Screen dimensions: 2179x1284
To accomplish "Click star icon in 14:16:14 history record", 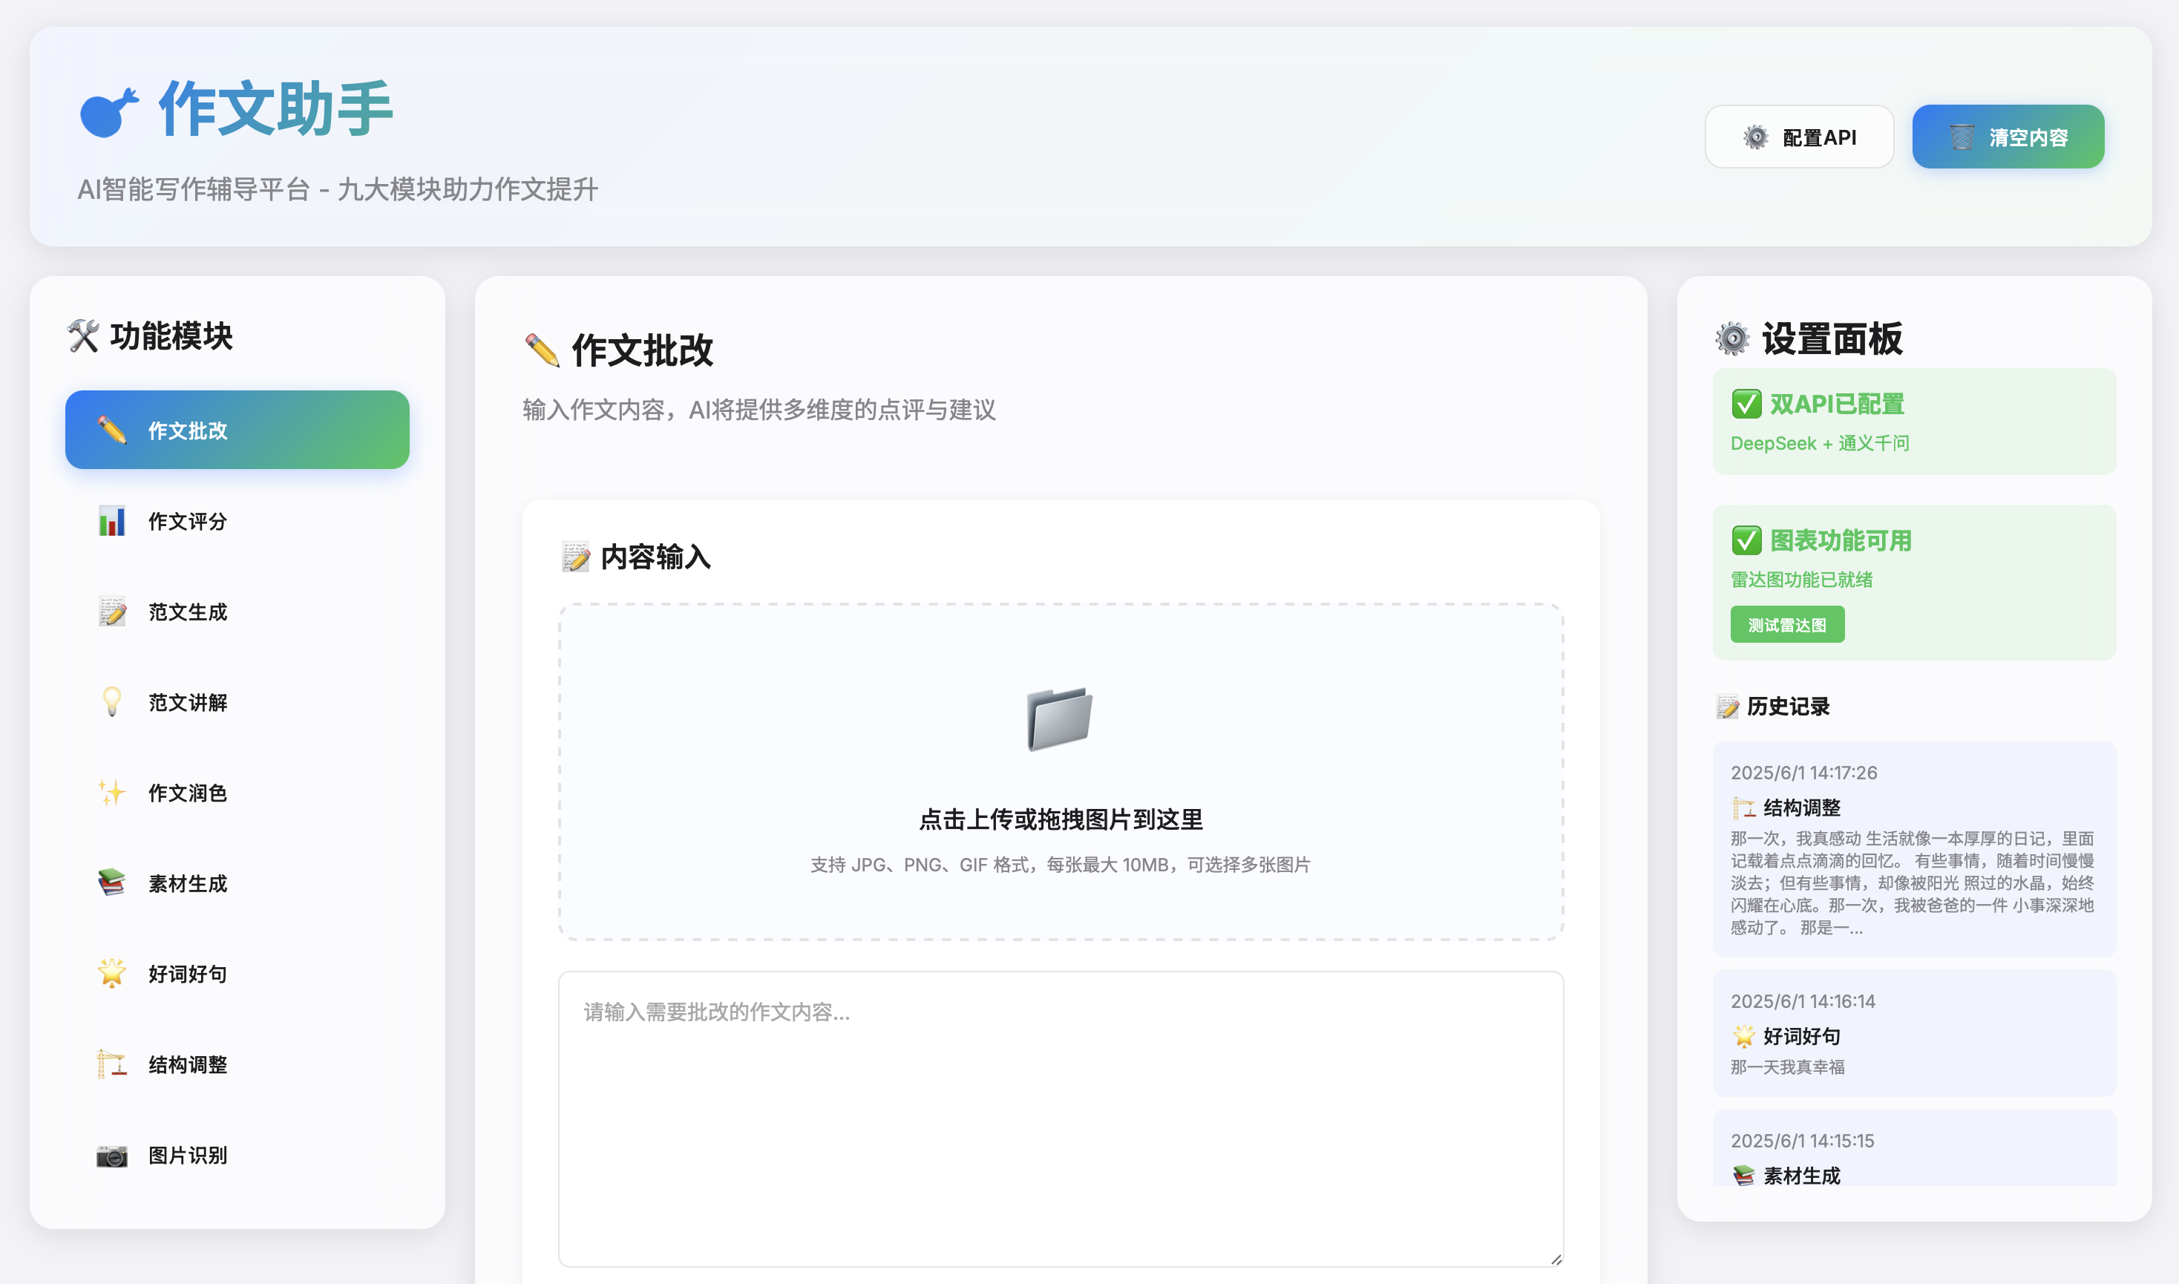I will coord(1743,1035).
